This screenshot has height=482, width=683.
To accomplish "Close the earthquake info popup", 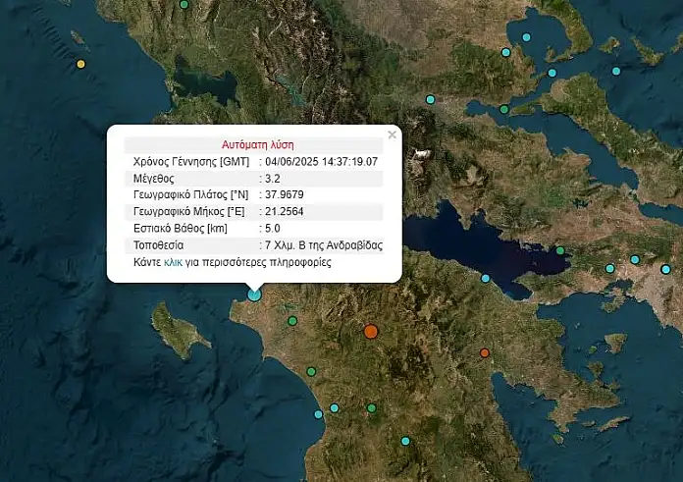I will (392, 134).
